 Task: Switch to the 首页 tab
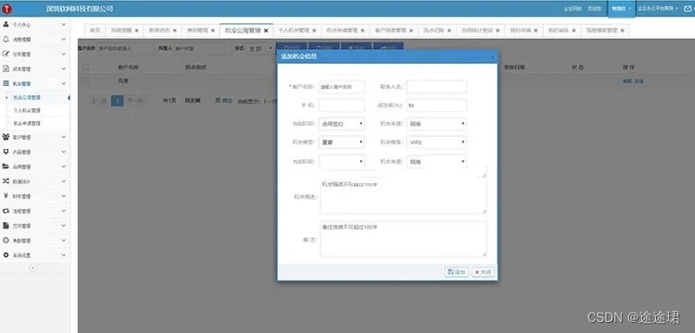coord(95,31)
